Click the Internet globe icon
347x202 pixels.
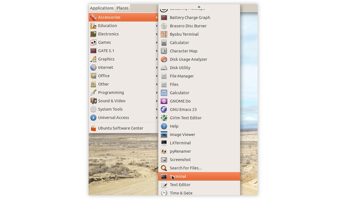pos(93,67)
